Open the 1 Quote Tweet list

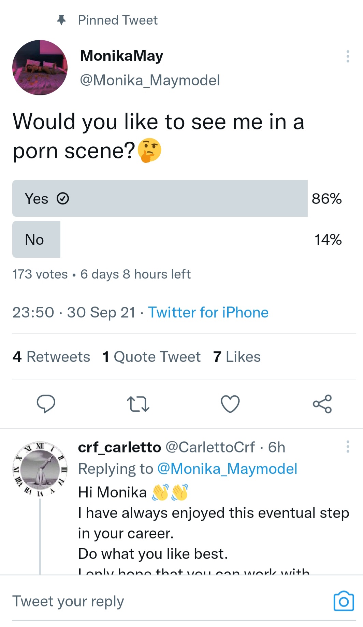151,357
